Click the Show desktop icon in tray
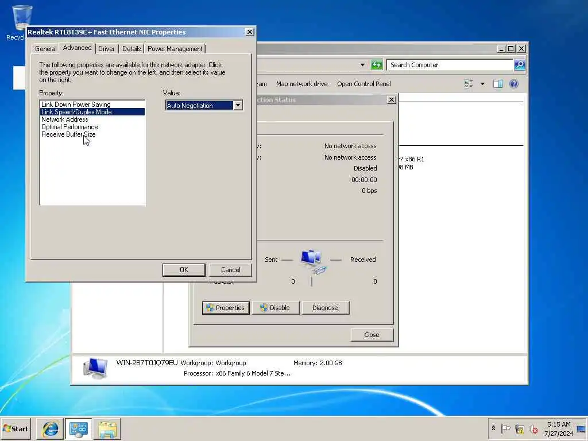Viewport: 588px width, 441px height. click(x=581, y=428)
